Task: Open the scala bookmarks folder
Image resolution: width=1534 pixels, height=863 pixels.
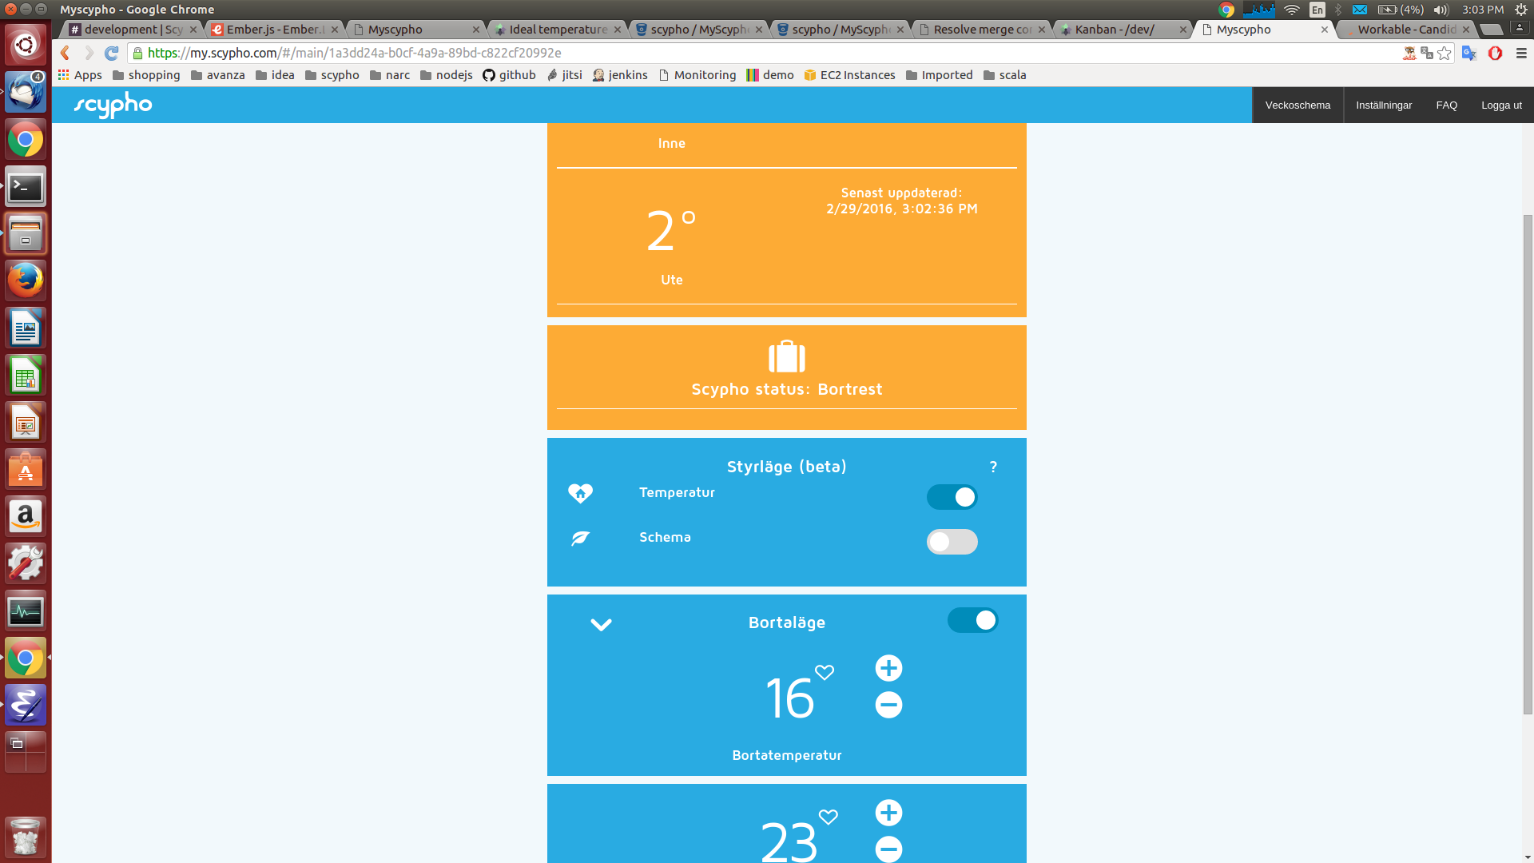Action: (1005, 75)
